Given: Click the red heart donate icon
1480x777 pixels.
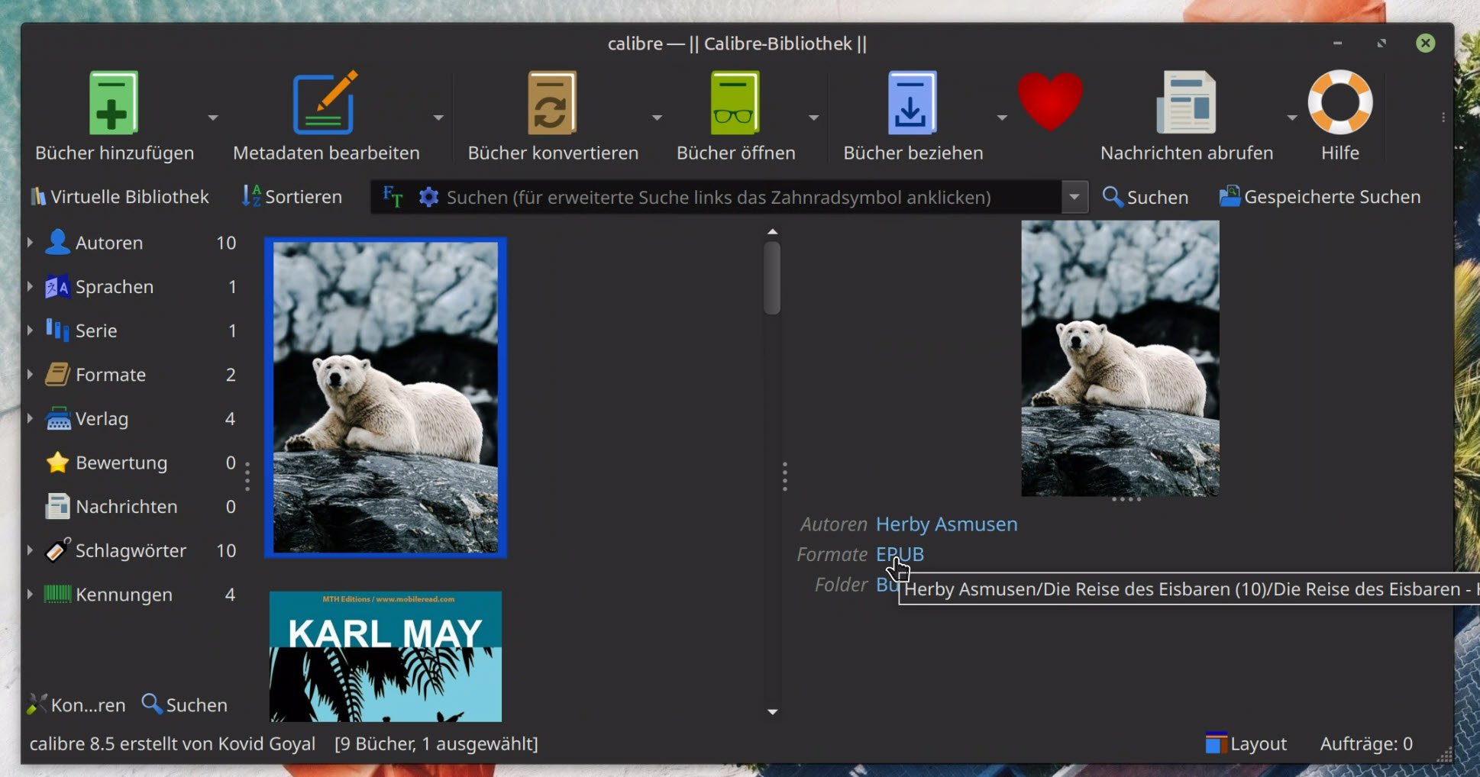Looking at the screenshot, I should click(x=1050, y=102).
